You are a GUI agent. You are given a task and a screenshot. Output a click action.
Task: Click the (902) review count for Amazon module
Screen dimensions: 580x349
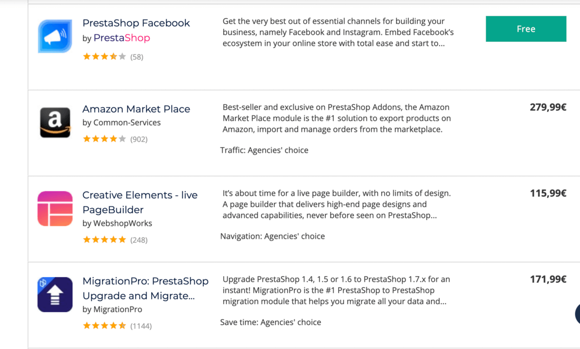click(140, 139)
